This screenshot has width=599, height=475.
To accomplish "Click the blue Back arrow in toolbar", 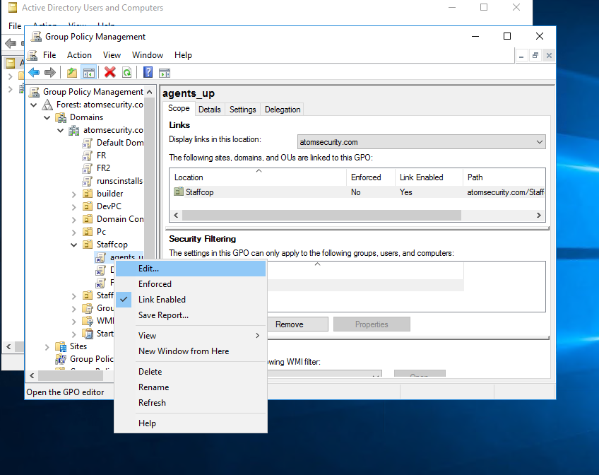I will point(33,72).
